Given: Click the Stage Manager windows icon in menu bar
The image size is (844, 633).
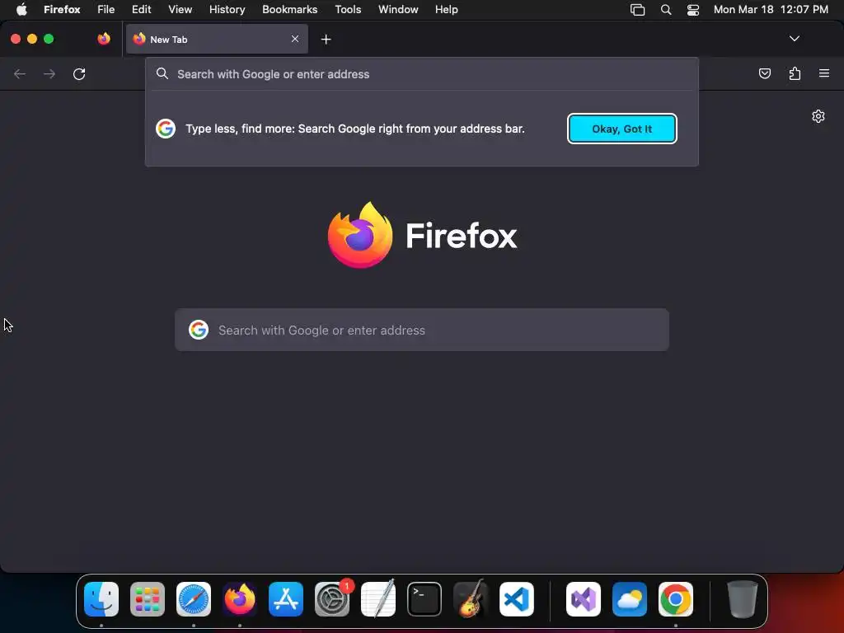Looking at the screenshot, I should (x=637, y=10).
